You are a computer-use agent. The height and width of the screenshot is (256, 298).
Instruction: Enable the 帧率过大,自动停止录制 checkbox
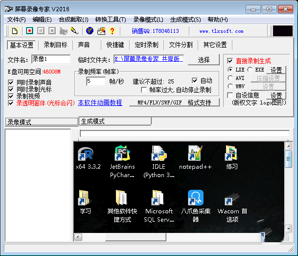[x=144, y=90]
